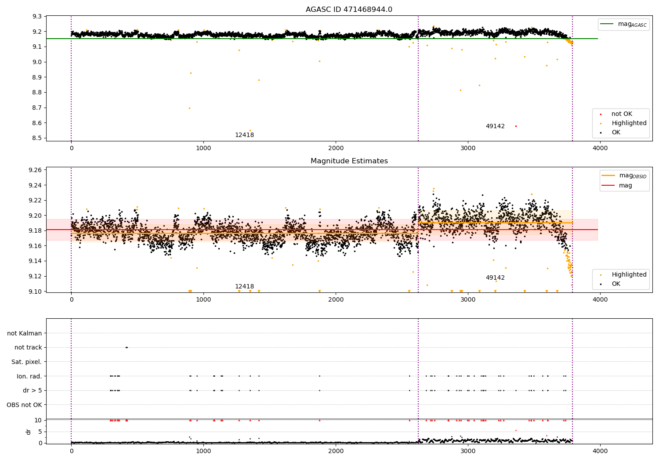Click the '5' tick on the dr axis
This screenshot has height=461, width=659.
coord(40,432)
